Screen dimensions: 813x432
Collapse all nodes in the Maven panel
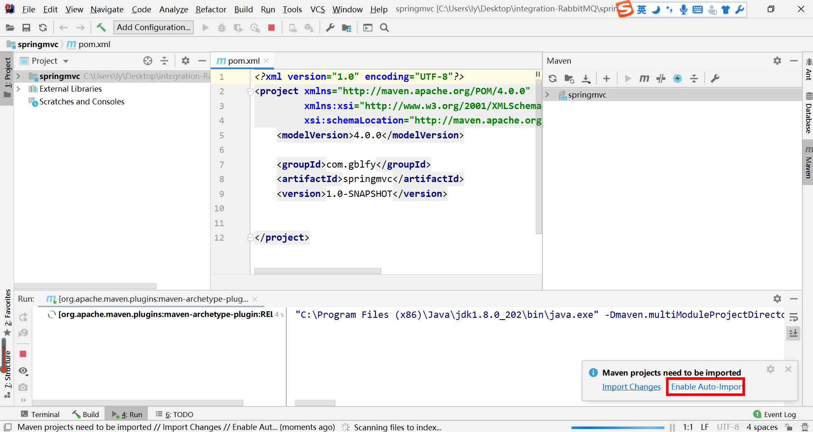pyautogui.click(x=694, y=79)
